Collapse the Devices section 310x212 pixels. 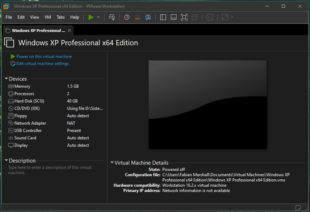pos(6,79)
